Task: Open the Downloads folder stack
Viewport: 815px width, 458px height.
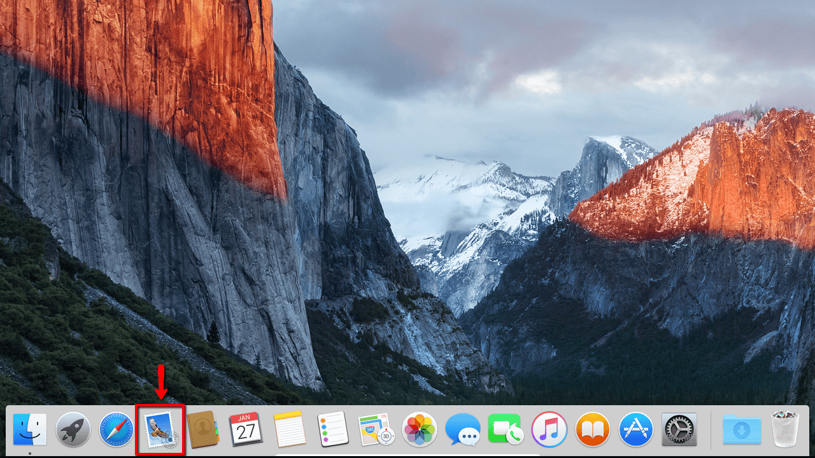Action: point(742,429)
